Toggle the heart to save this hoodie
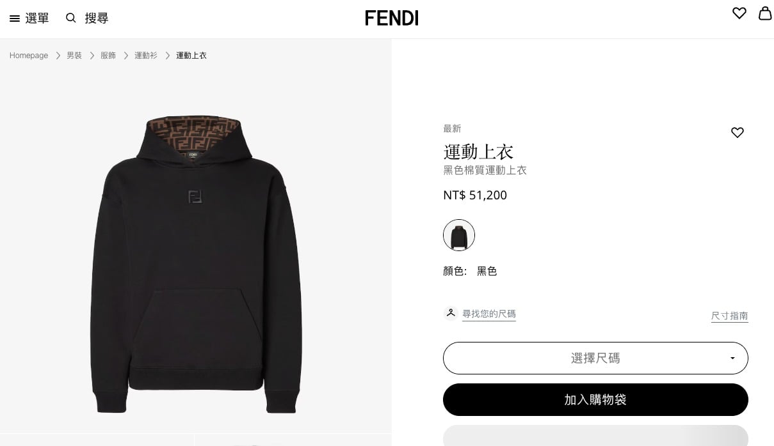This screenshot has height=446, width=774. [x=738, y=132]
